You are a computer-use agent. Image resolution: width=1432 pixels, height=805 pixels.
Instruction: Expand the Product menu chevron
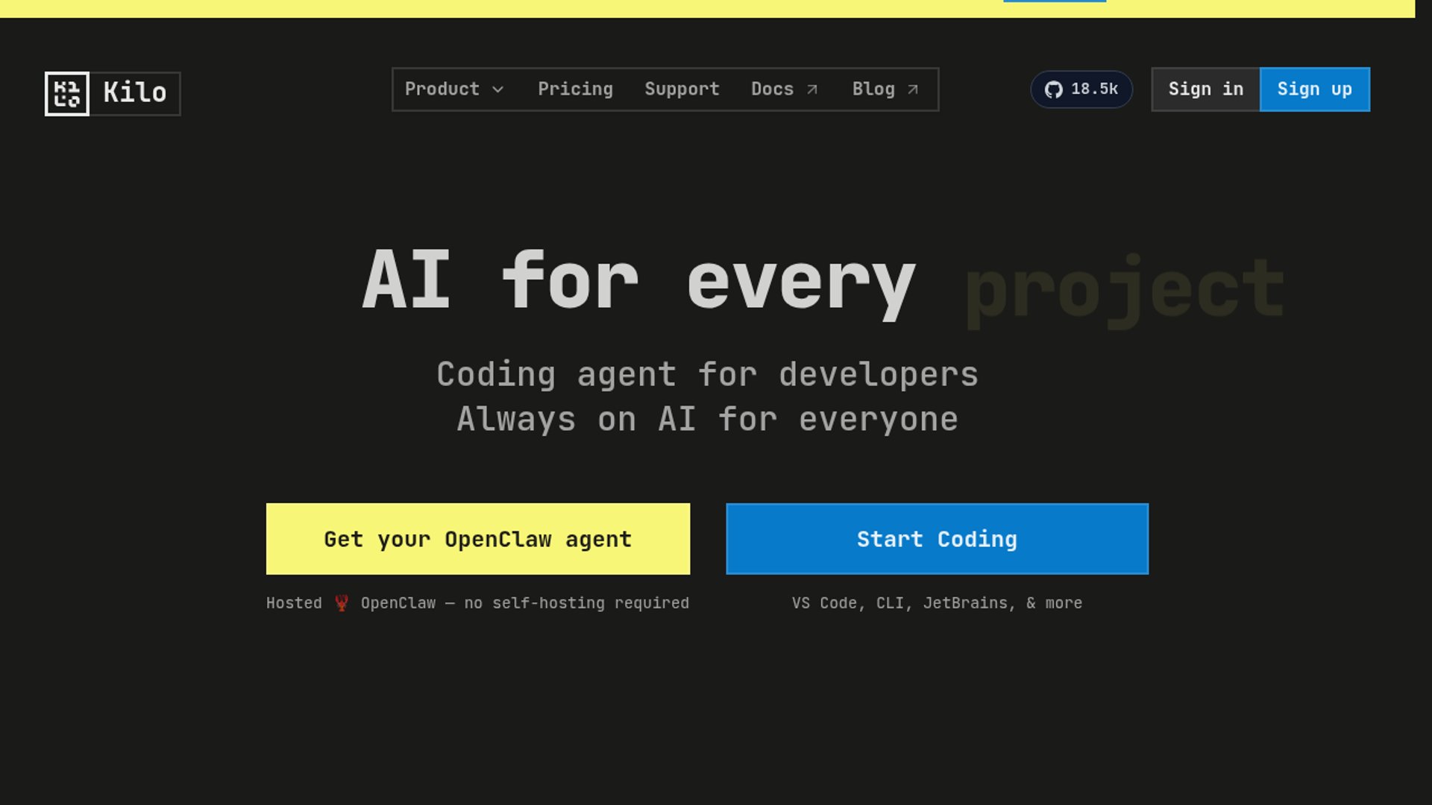(498, 89)
